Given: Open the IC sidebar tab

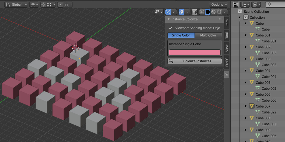Looking at the screenshot, I should (227, 74).
